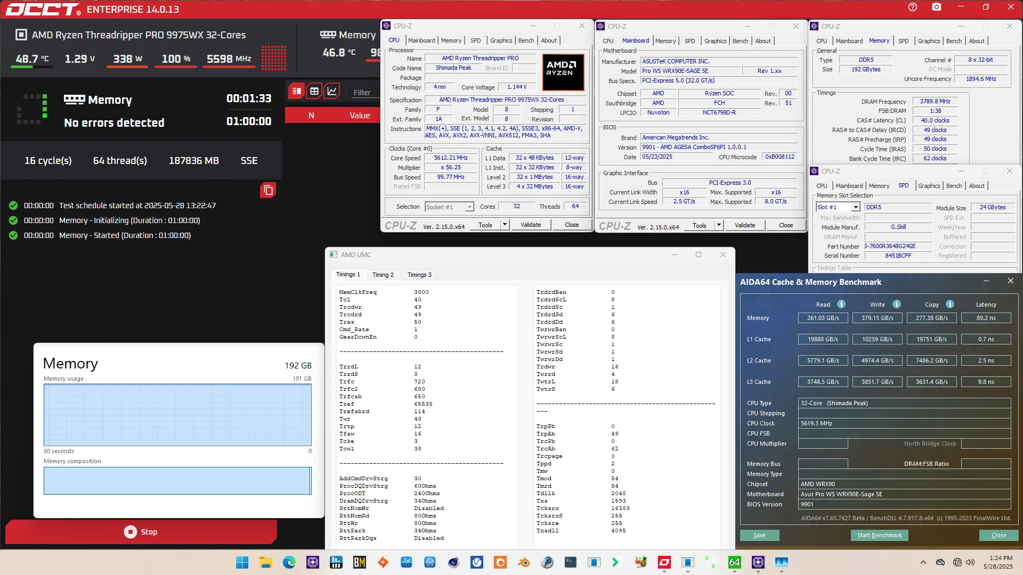Take a screenshot with OCCT camera icon
The width and height of the screenshot is (1023, 575).
(x=937, y=7)
